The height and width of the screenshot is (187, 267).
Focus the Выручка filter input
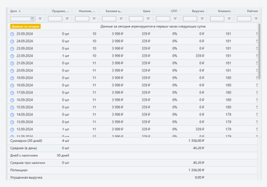point(190,19)
